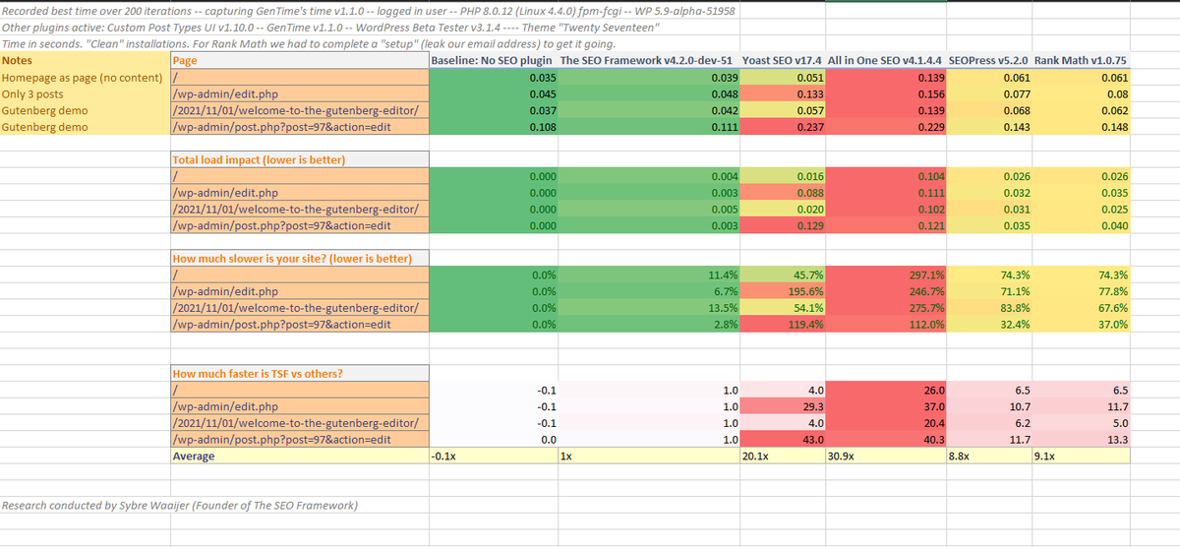The image size is (1180, 547).
Task: Click the baseline value 0.035 cell
Action: 493,77
